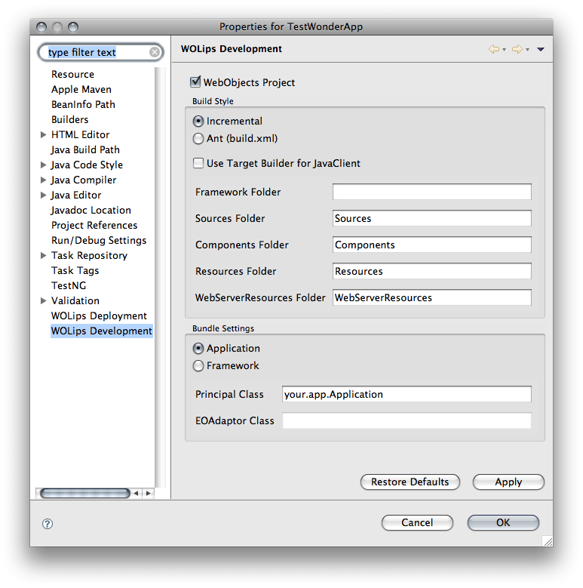
Task: Enable Use Target Builder for JavaClient
Action: pos(198,163)
